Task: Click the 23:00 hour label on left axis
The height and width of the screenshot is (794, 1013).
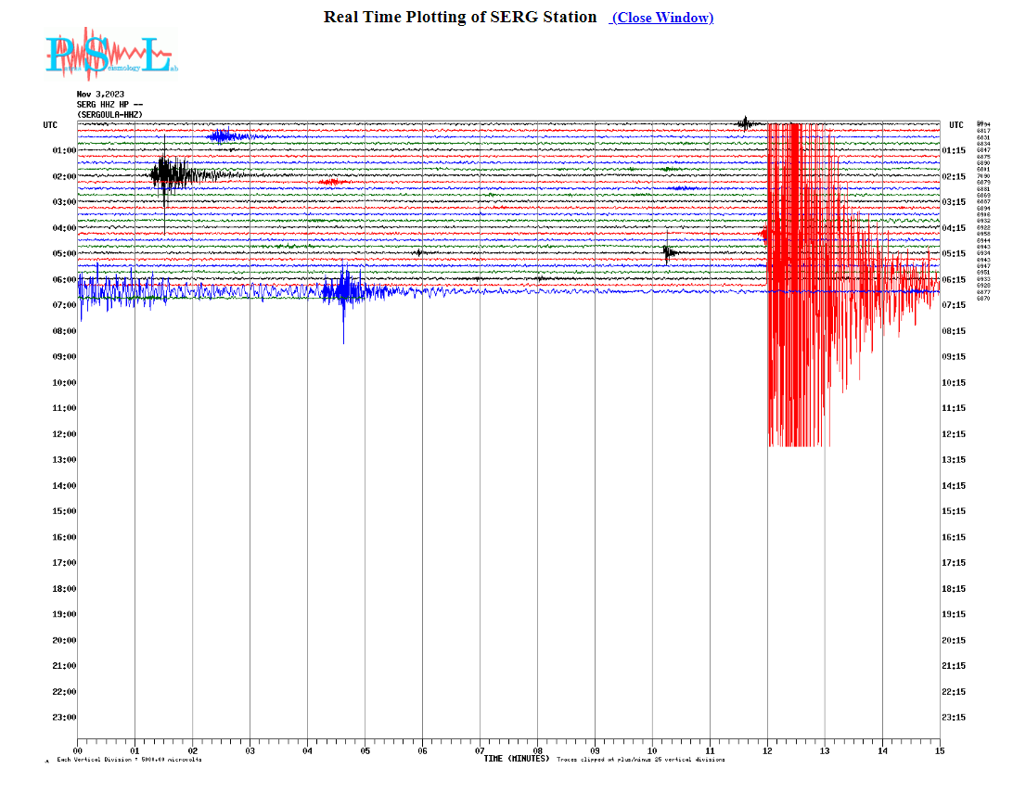Action: pos(64,717)
